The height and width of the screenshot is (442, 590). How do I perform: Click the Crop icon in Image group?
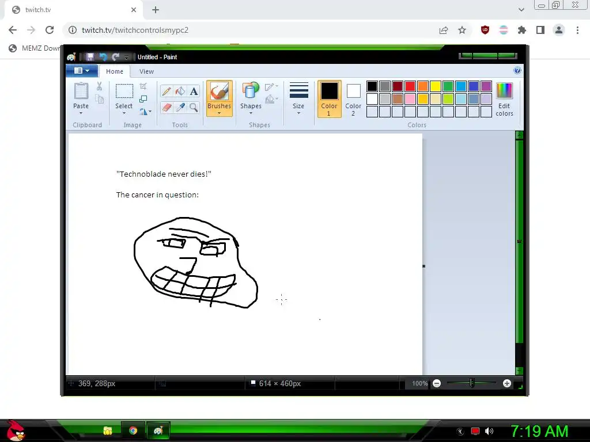coord(143,86)
